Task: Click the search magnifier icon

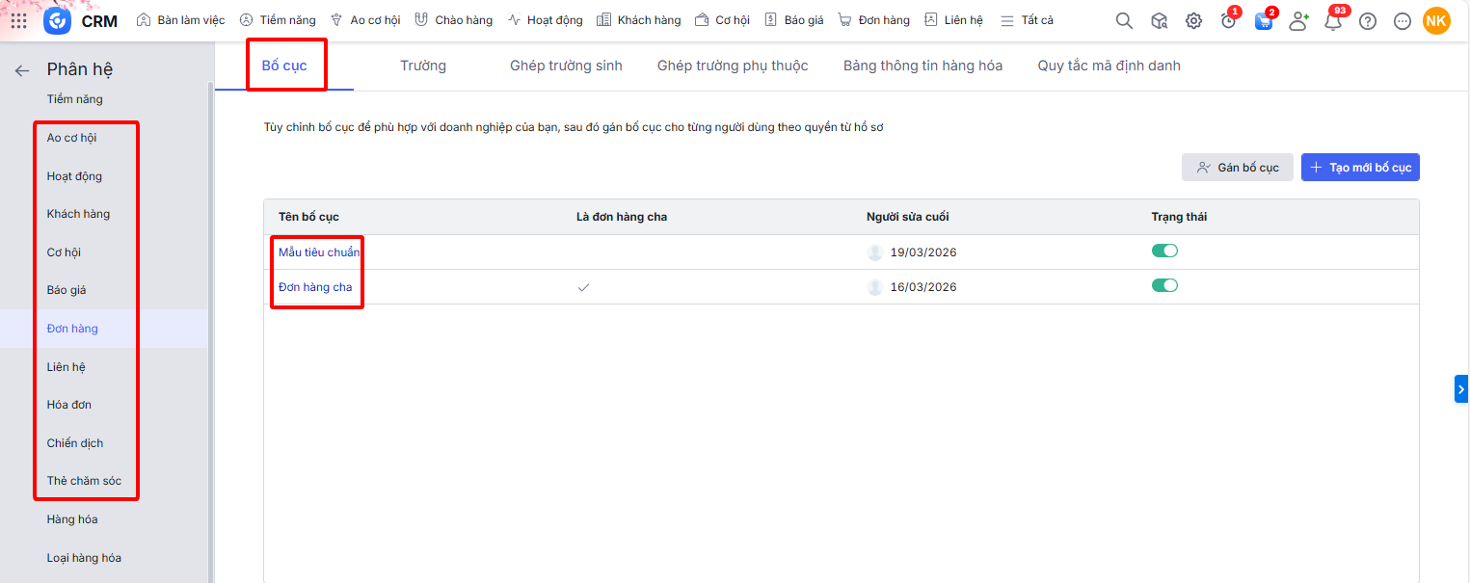Action: pyautogui.click(x=1124, y=20)
